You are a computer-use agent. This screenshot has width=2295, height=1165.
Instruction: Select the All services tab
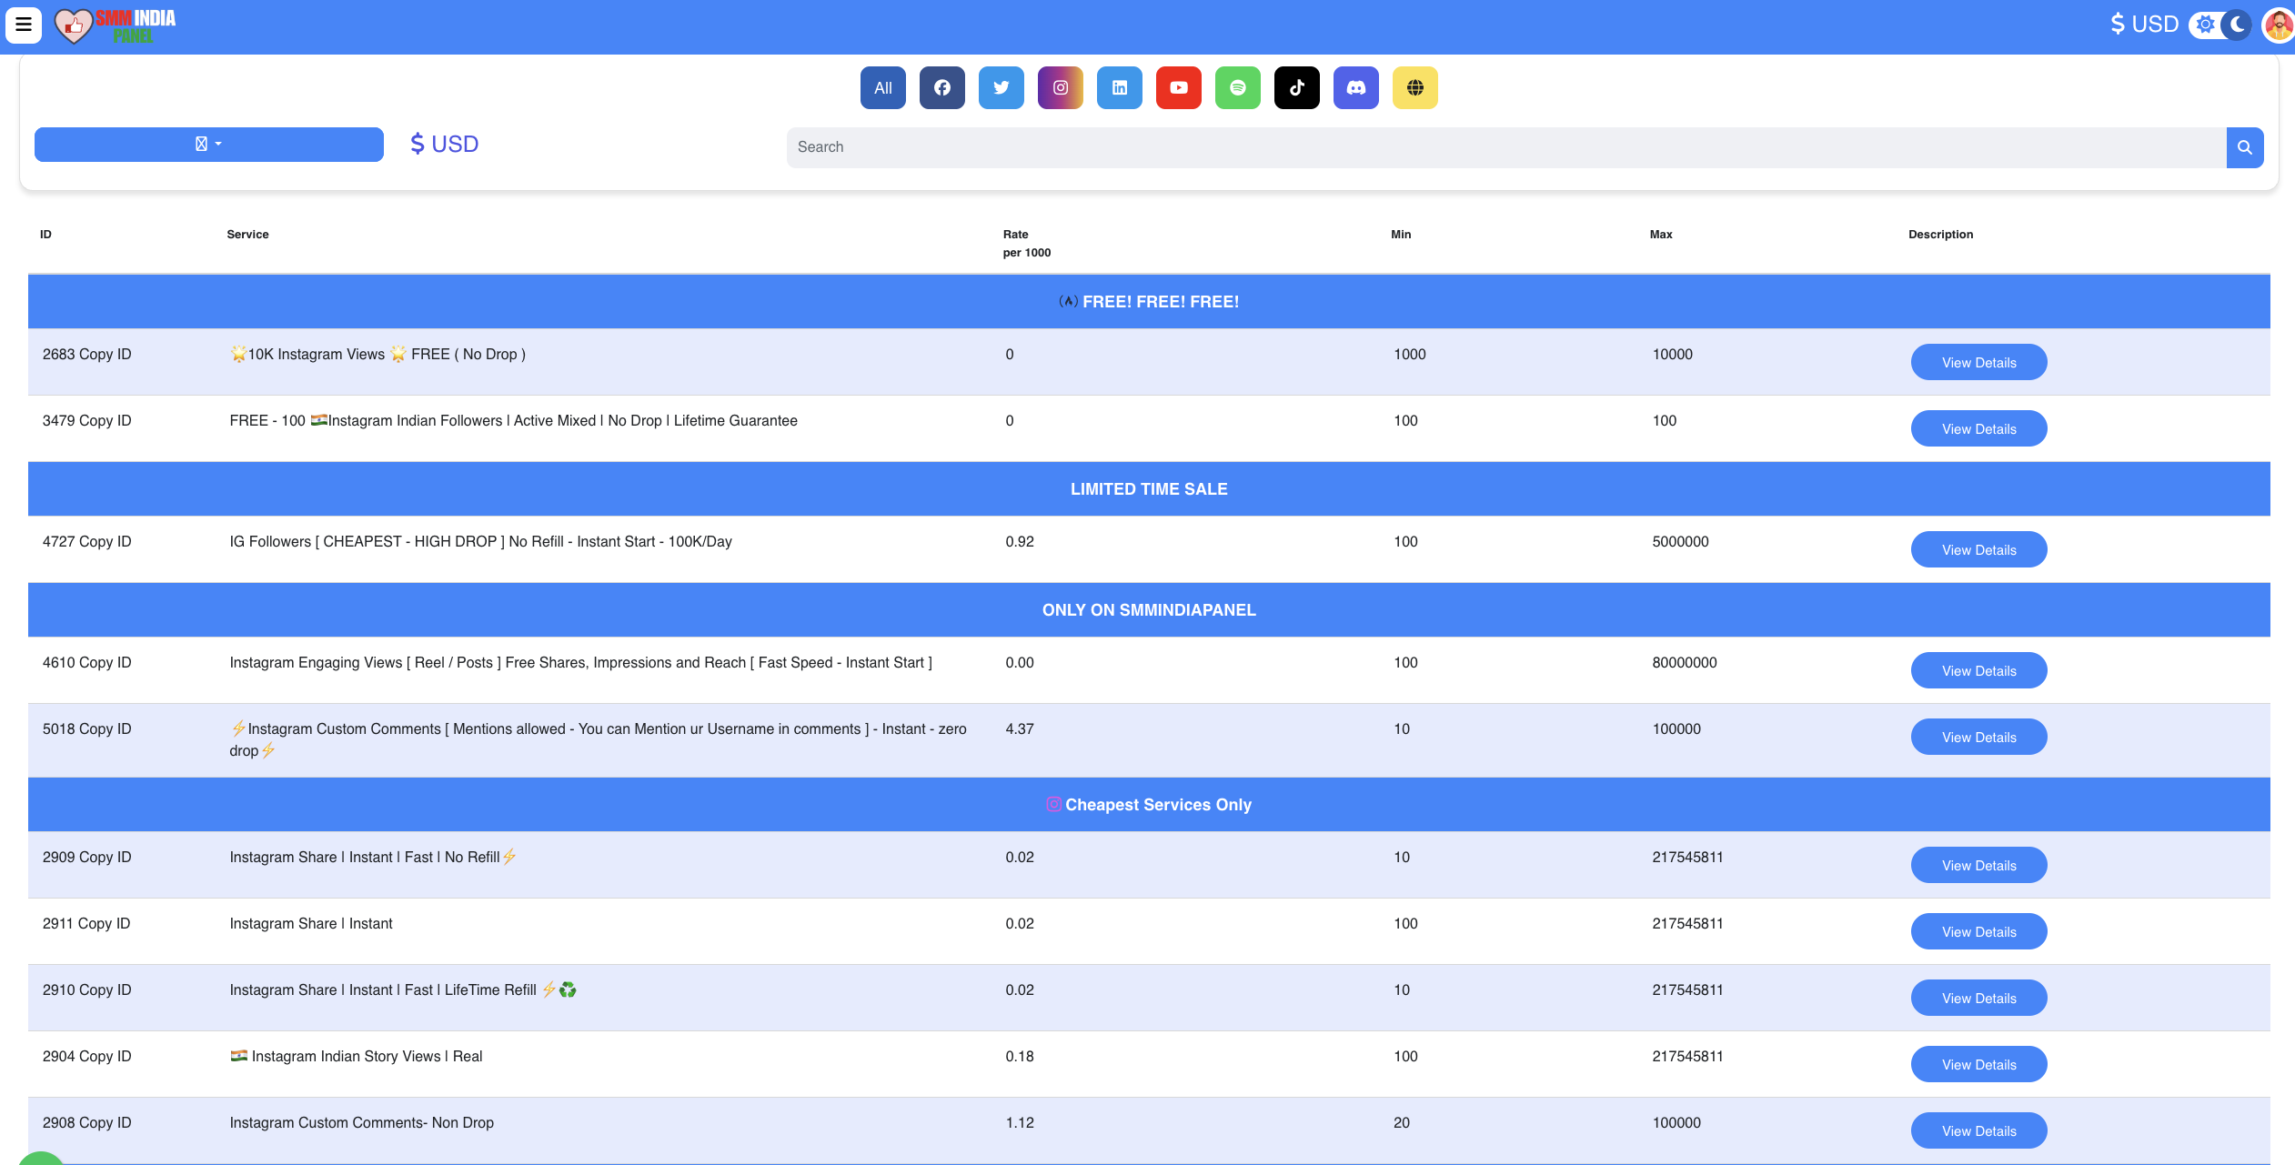pyautogui.click(x=882, y=88)
